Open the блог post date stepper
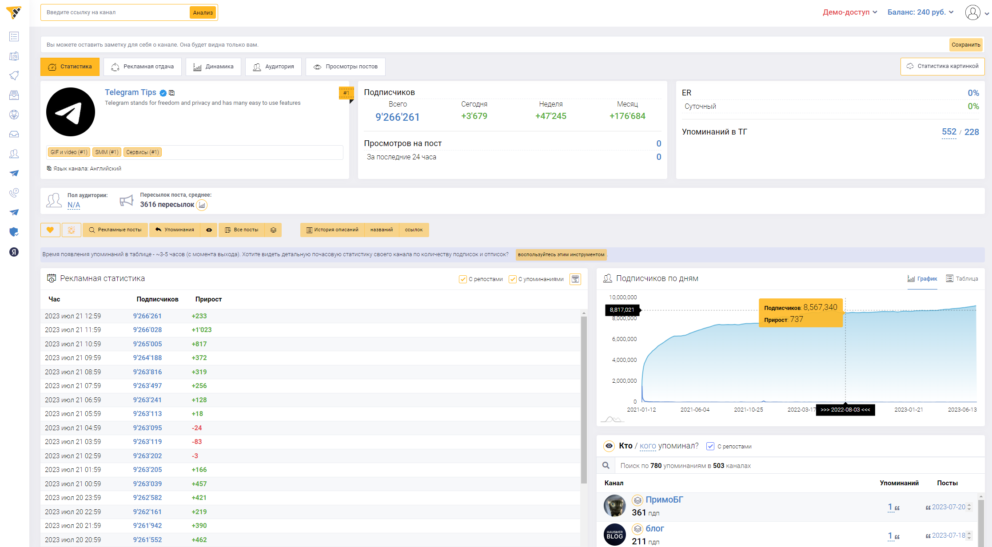This screenshot has height=547, width=992. click(x=969, y=535)
